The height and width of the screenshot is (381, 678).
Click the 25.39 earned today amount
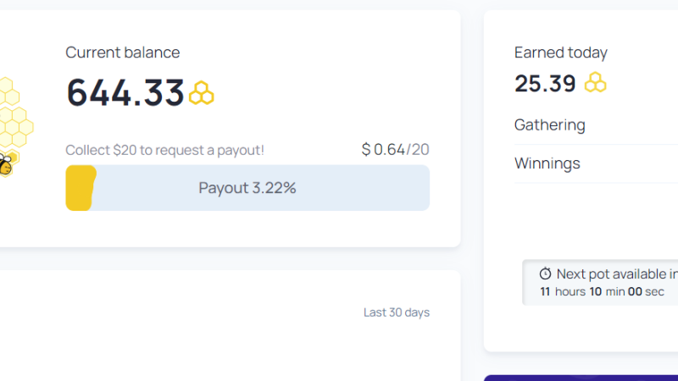click(545, 83)
